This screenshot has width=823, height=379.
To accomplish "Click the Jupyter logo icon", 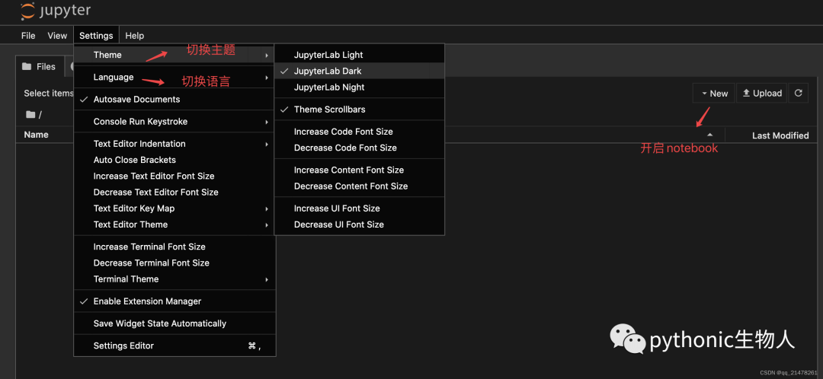I will click(x=27, y=11).
